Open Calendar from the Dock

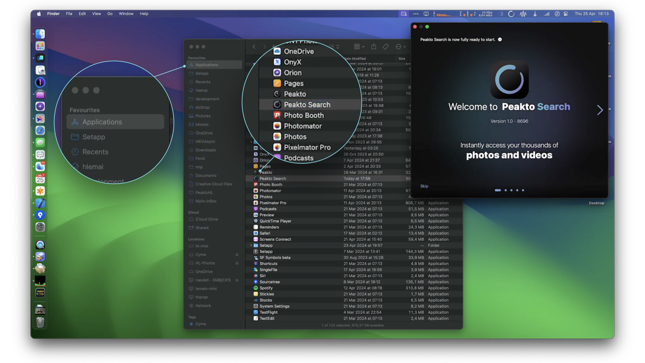pos(40,179)
